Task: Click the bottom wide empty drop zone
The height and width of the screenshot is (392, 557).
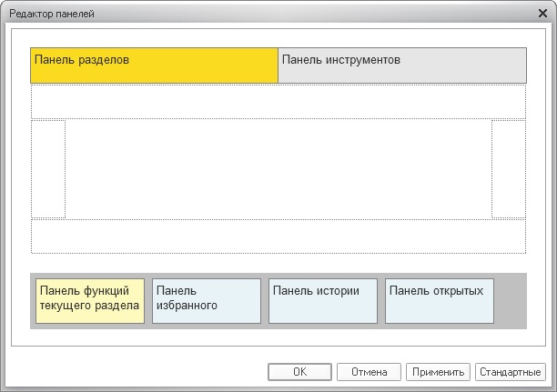Action: point(278,236)
